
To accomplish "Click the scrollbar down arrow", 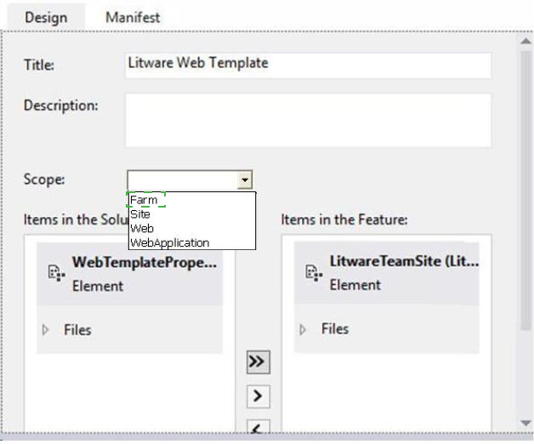I will pos(525,423).
